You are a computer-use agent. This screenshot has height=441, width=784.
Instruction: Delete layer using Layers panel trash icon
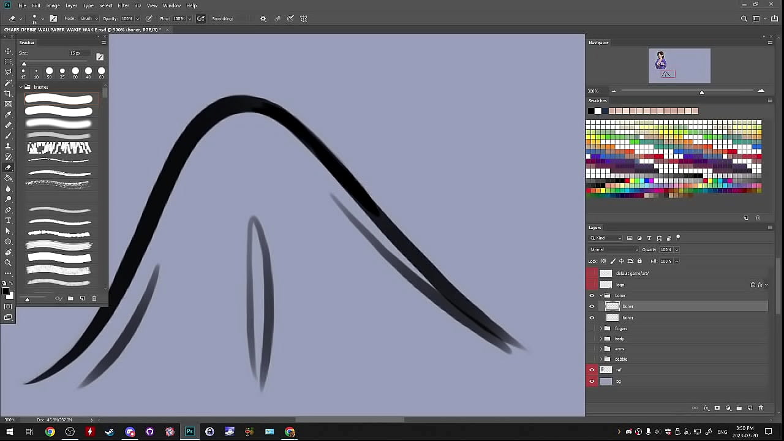(x=761, y=408)
